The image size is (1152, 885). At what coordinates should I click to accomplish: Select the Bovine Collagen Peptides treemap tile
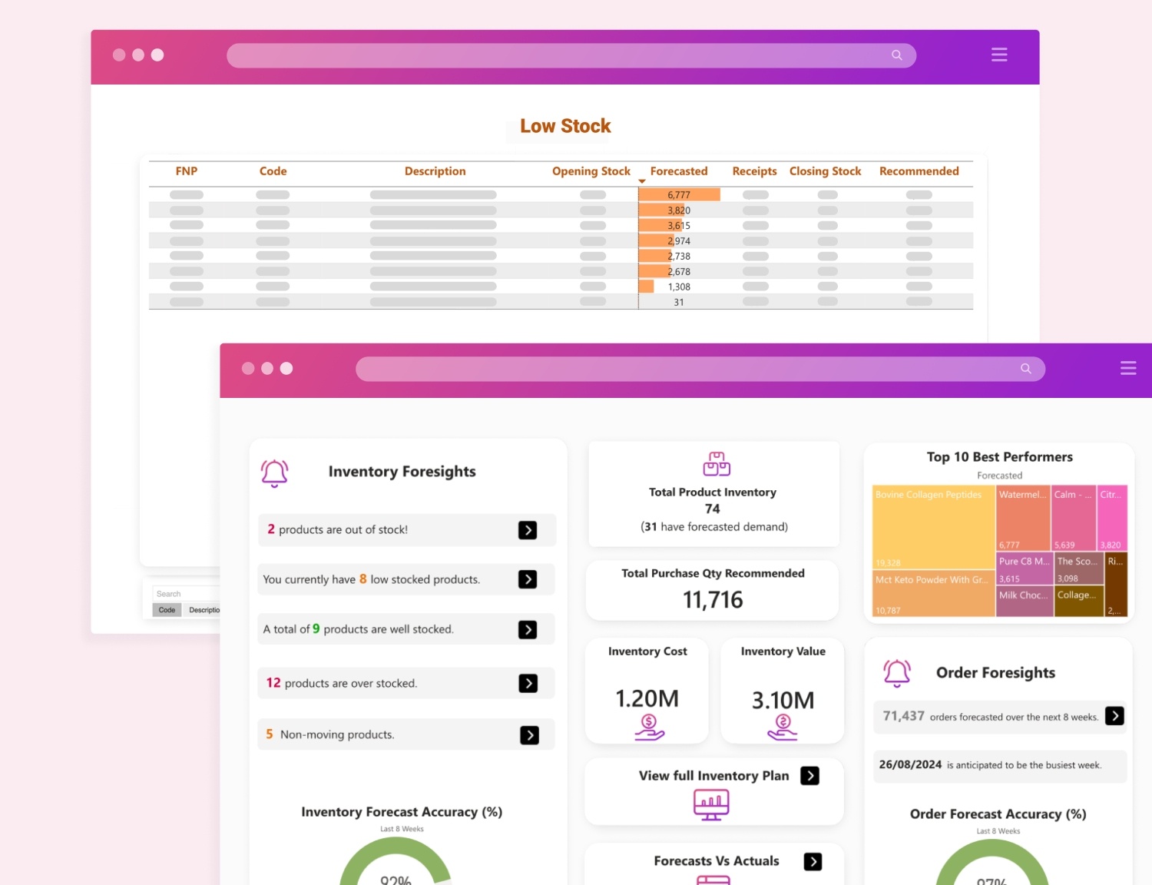934,527
